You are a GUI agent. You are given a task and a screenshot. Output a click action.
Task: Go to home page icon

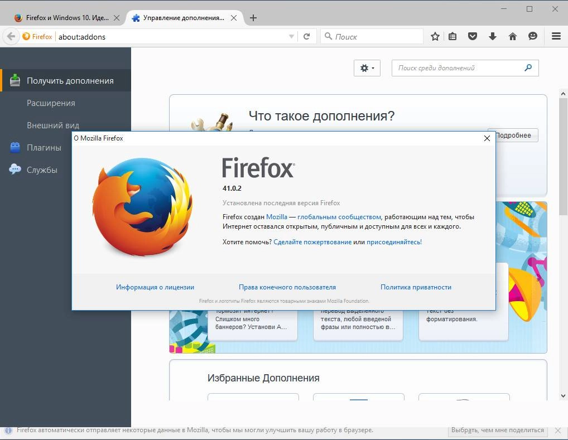point(513,36)
